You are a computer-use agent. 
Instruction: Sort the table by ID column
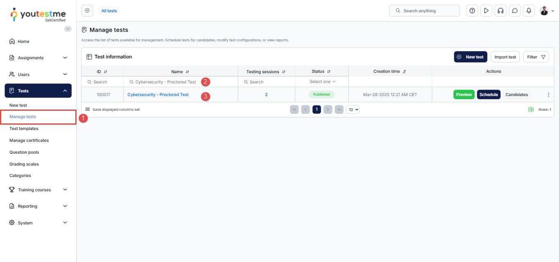tap(106, 72)
